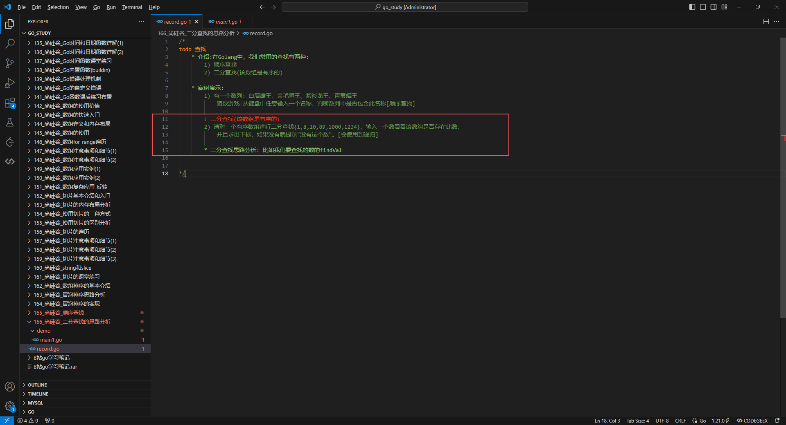
Task: Expand the 160_尚硅谷_string和slice folder
Action: [85, 268]
